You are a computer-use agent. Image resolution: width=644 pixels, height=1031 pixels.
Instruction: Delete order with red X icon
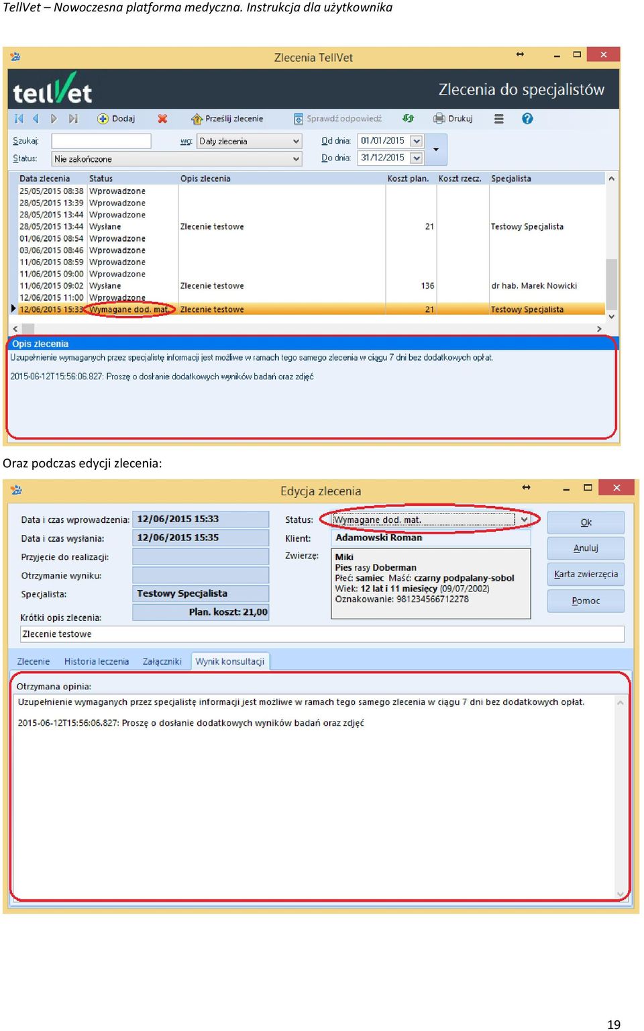[162, 119]
